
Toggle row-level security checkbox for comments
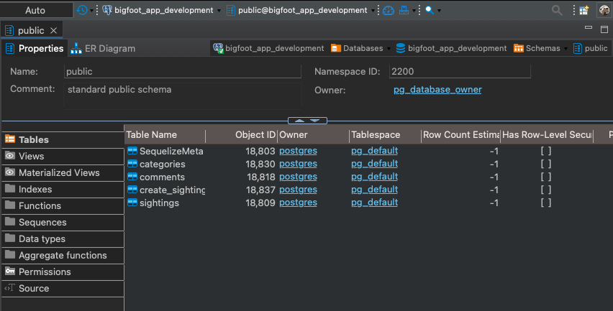pos(546,177)
